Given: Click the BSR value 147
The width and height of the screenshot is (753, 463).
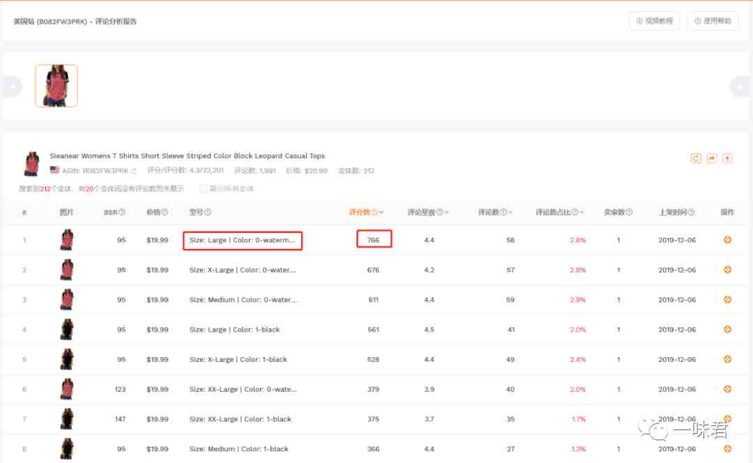Looking at the screenshot, I should coord(120,419).
